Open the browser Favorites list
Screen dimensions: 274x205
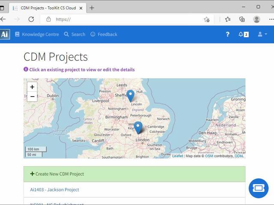[228, 19]
